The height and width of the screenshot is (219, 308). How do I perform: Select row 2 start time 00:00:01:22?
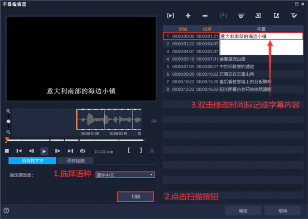183,44
